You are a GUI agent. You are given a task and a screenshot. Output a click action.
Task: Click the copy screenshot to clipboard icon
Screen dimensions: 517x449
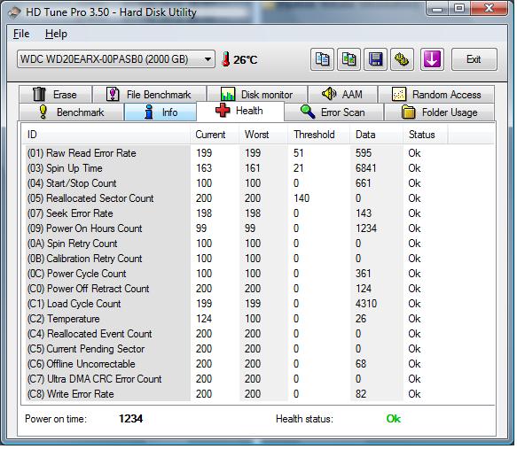click(x=349, y=59)
